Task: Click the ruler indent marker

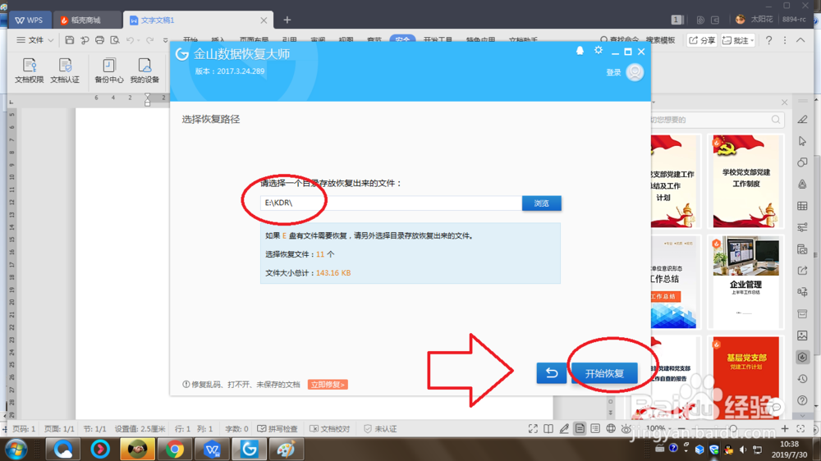Action: [147, 99]
